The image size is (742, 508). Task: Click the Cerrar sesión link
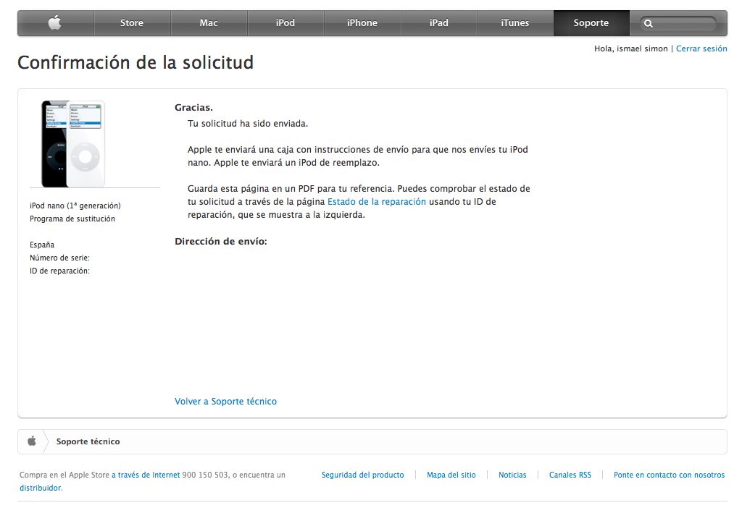pyautogui.click(x=701, y=48)
